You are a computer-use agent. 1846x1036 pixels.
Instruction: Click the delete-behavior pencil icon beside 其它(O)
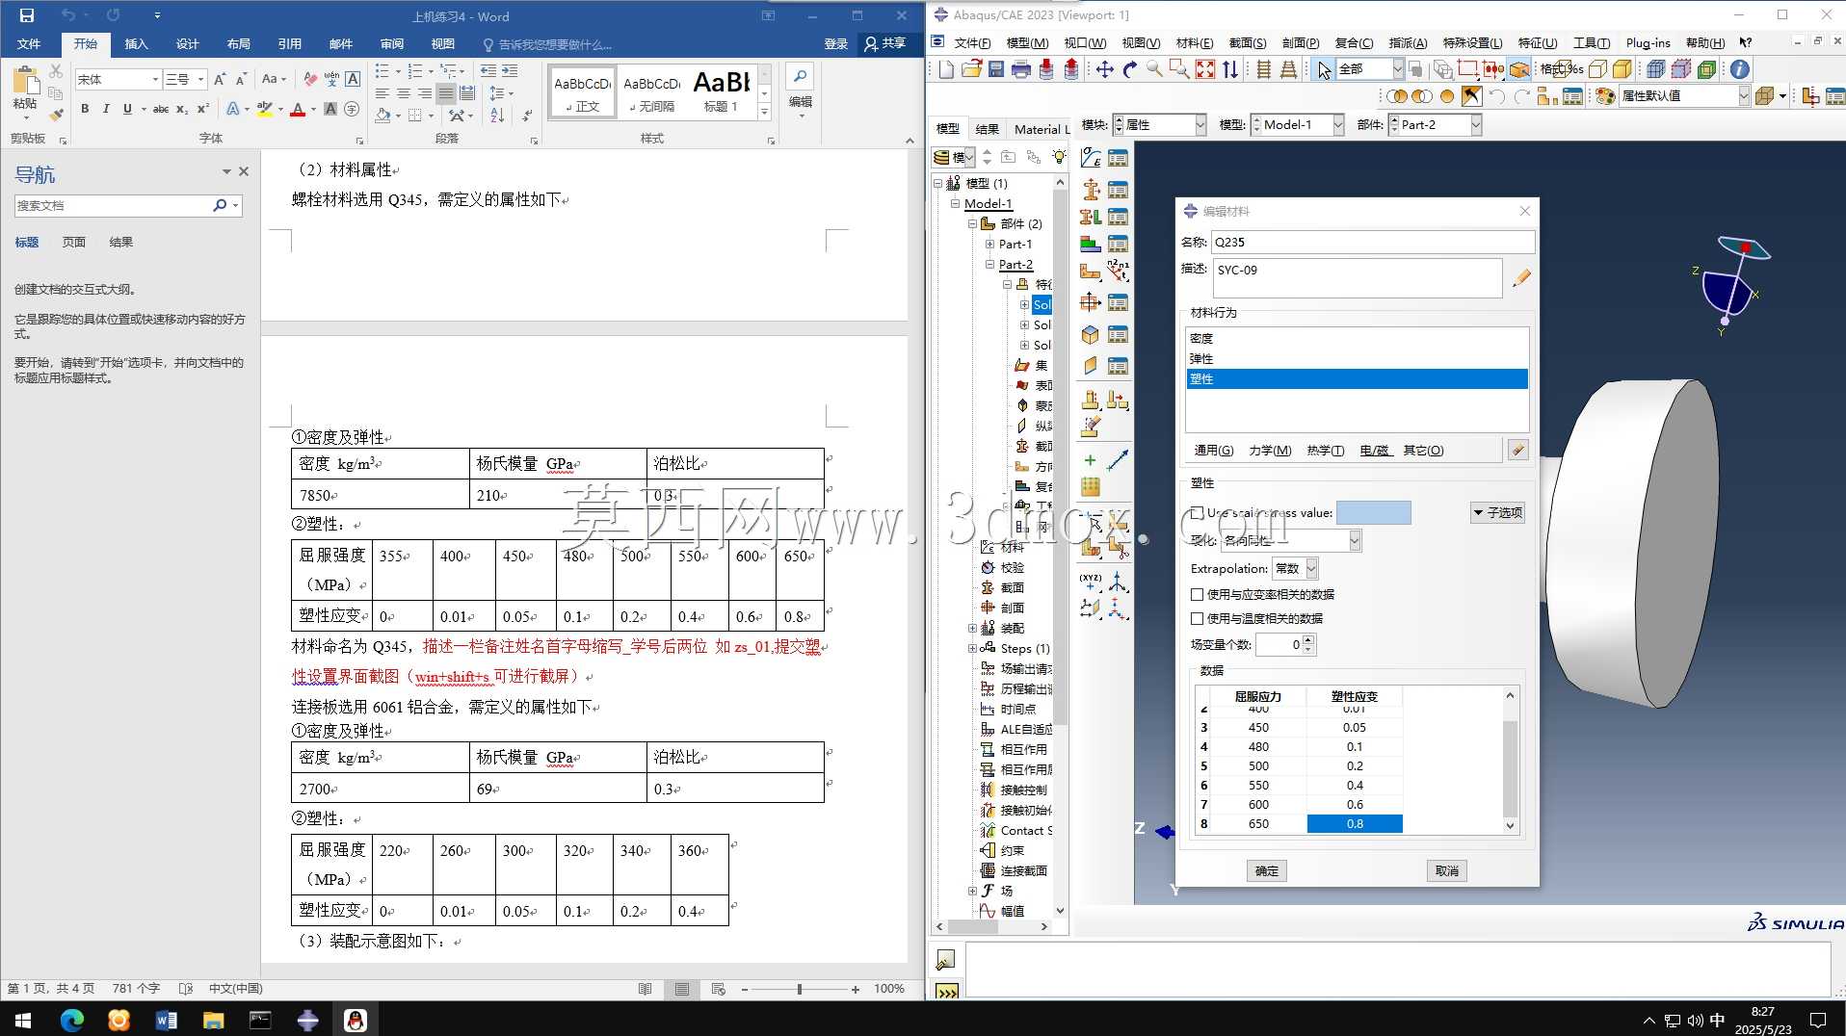point(1517,450)
